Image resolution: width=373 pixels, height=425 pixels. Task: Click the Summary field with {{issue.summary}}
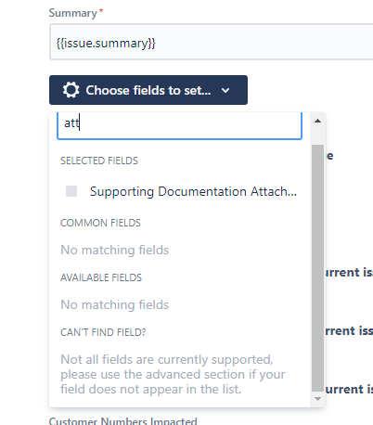[212, 43]
